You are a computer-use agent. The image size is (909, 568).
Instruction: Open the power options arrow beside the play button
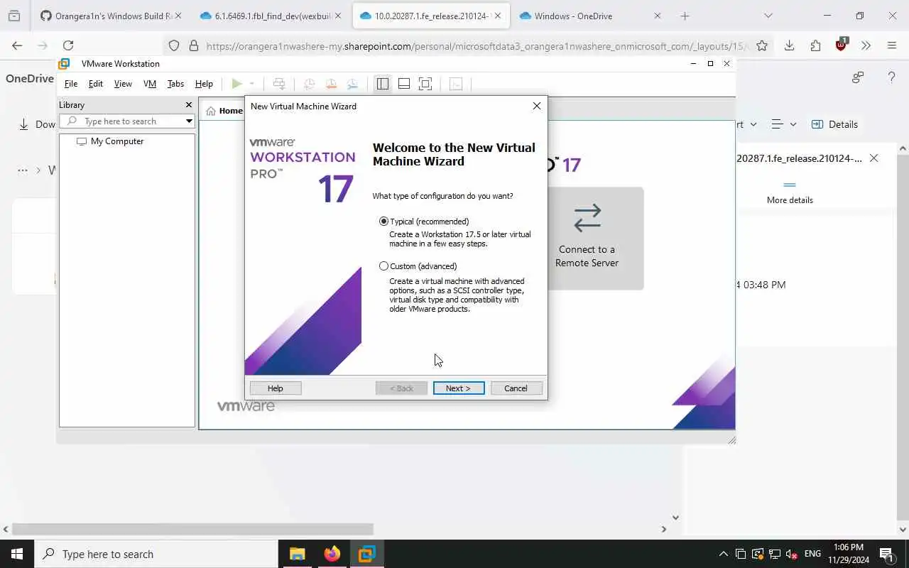pos(251,84)
